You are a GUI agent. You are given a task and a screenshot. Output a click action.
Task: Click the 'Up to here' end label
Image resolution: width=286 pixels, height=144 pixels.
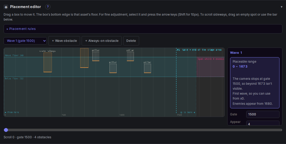pos(187,112)
